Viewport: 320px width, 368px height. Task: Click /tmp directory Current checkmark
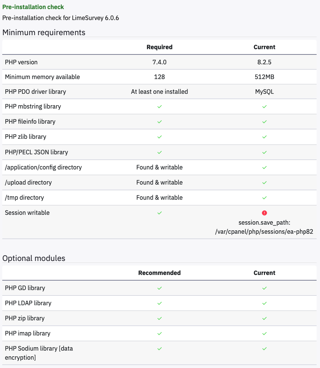tap(264, 198)
